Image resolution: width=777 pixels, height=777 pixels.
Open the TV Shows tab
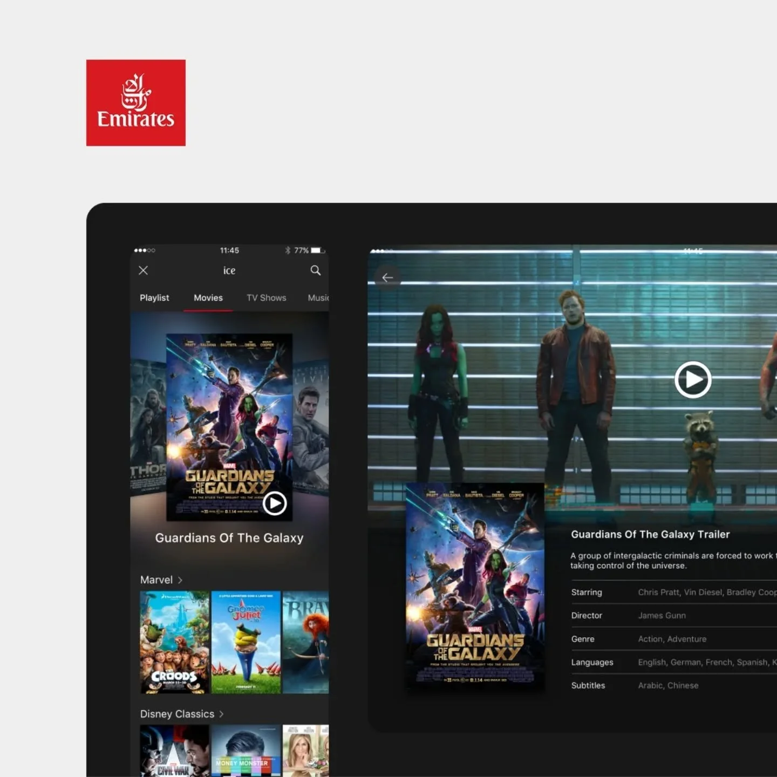pyautogui.click(x=267, y=298)
